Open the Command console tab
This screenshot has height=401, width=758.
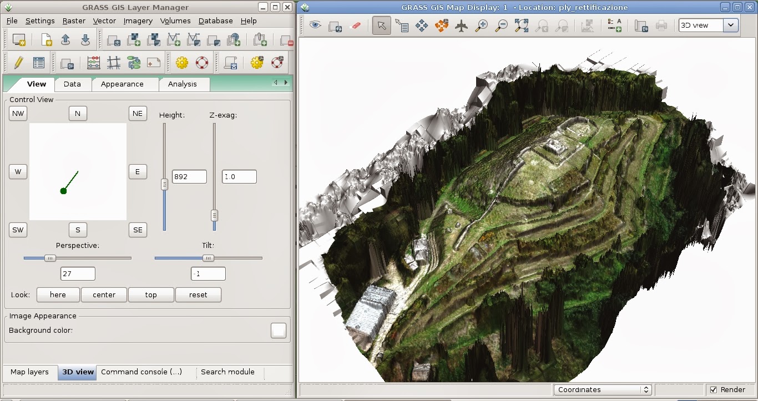(x=142, y=372)
